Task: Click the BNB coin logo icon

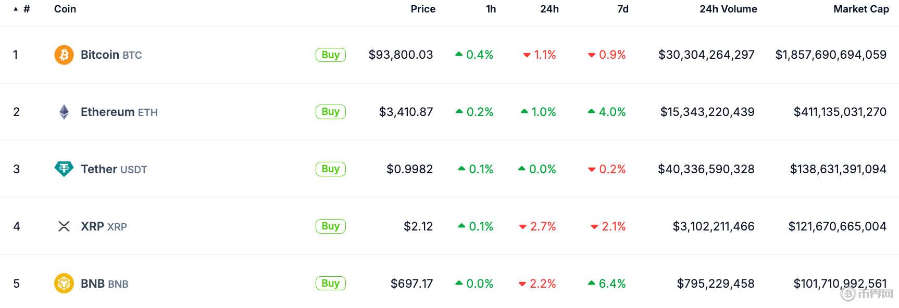Action: (x=64, y=284)
